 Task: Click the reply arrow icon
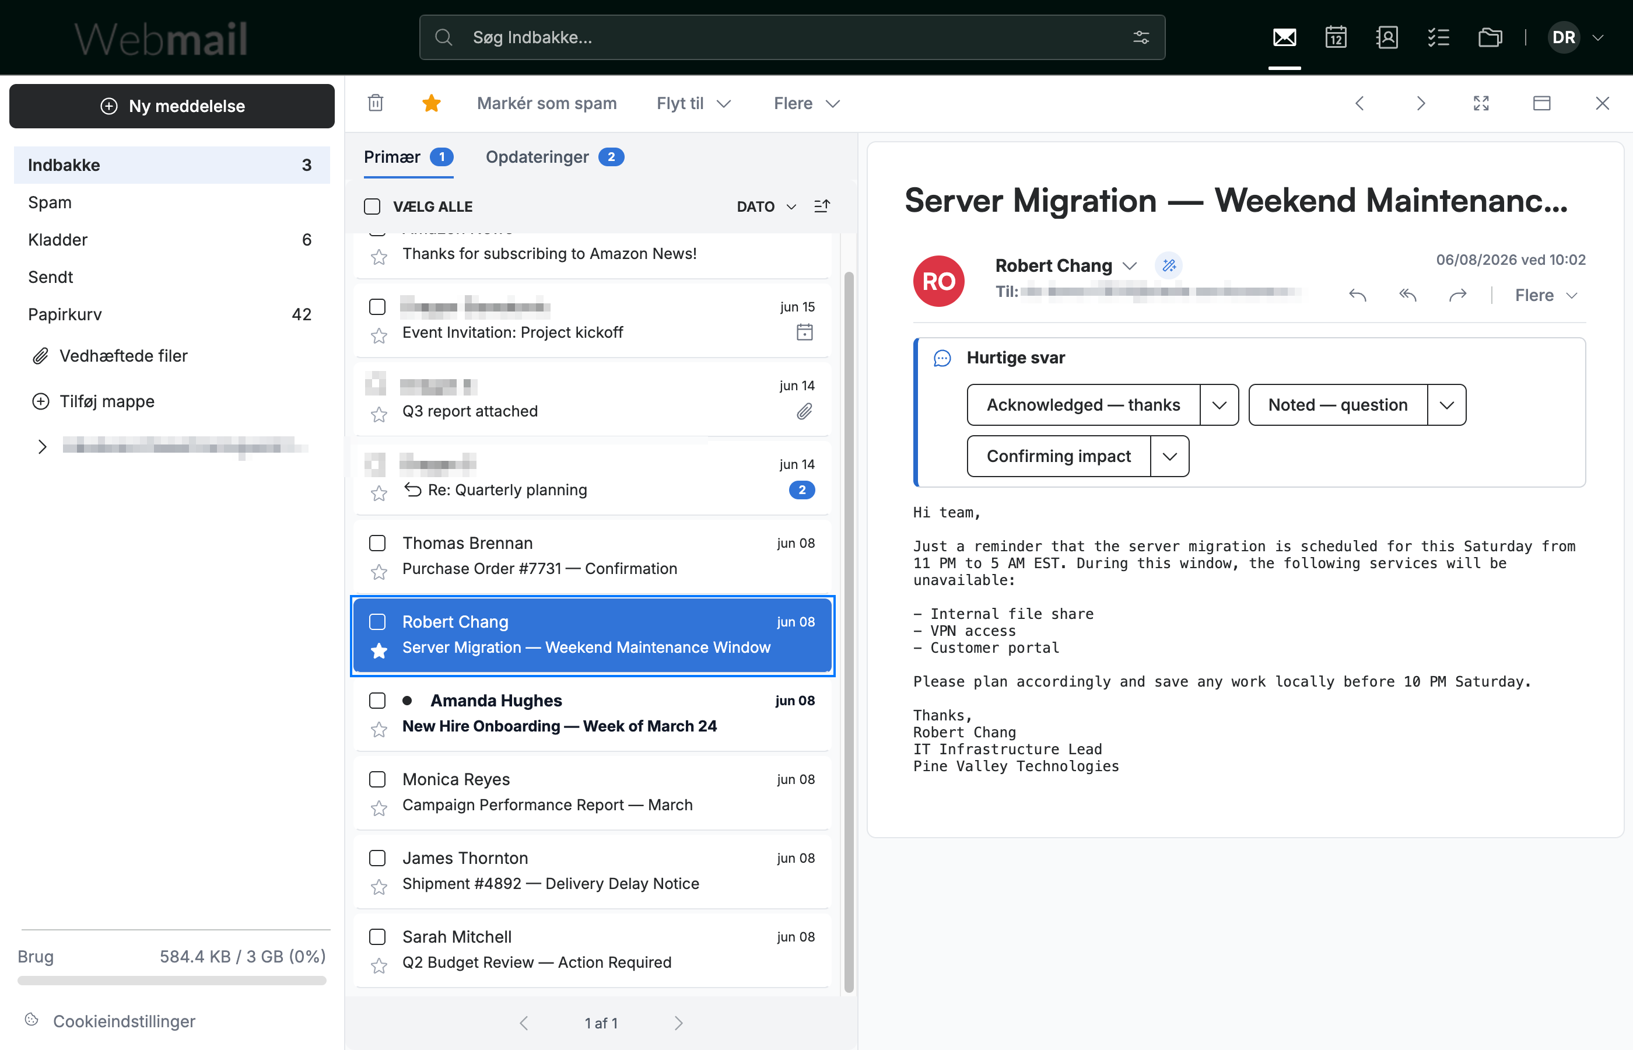1357,295
